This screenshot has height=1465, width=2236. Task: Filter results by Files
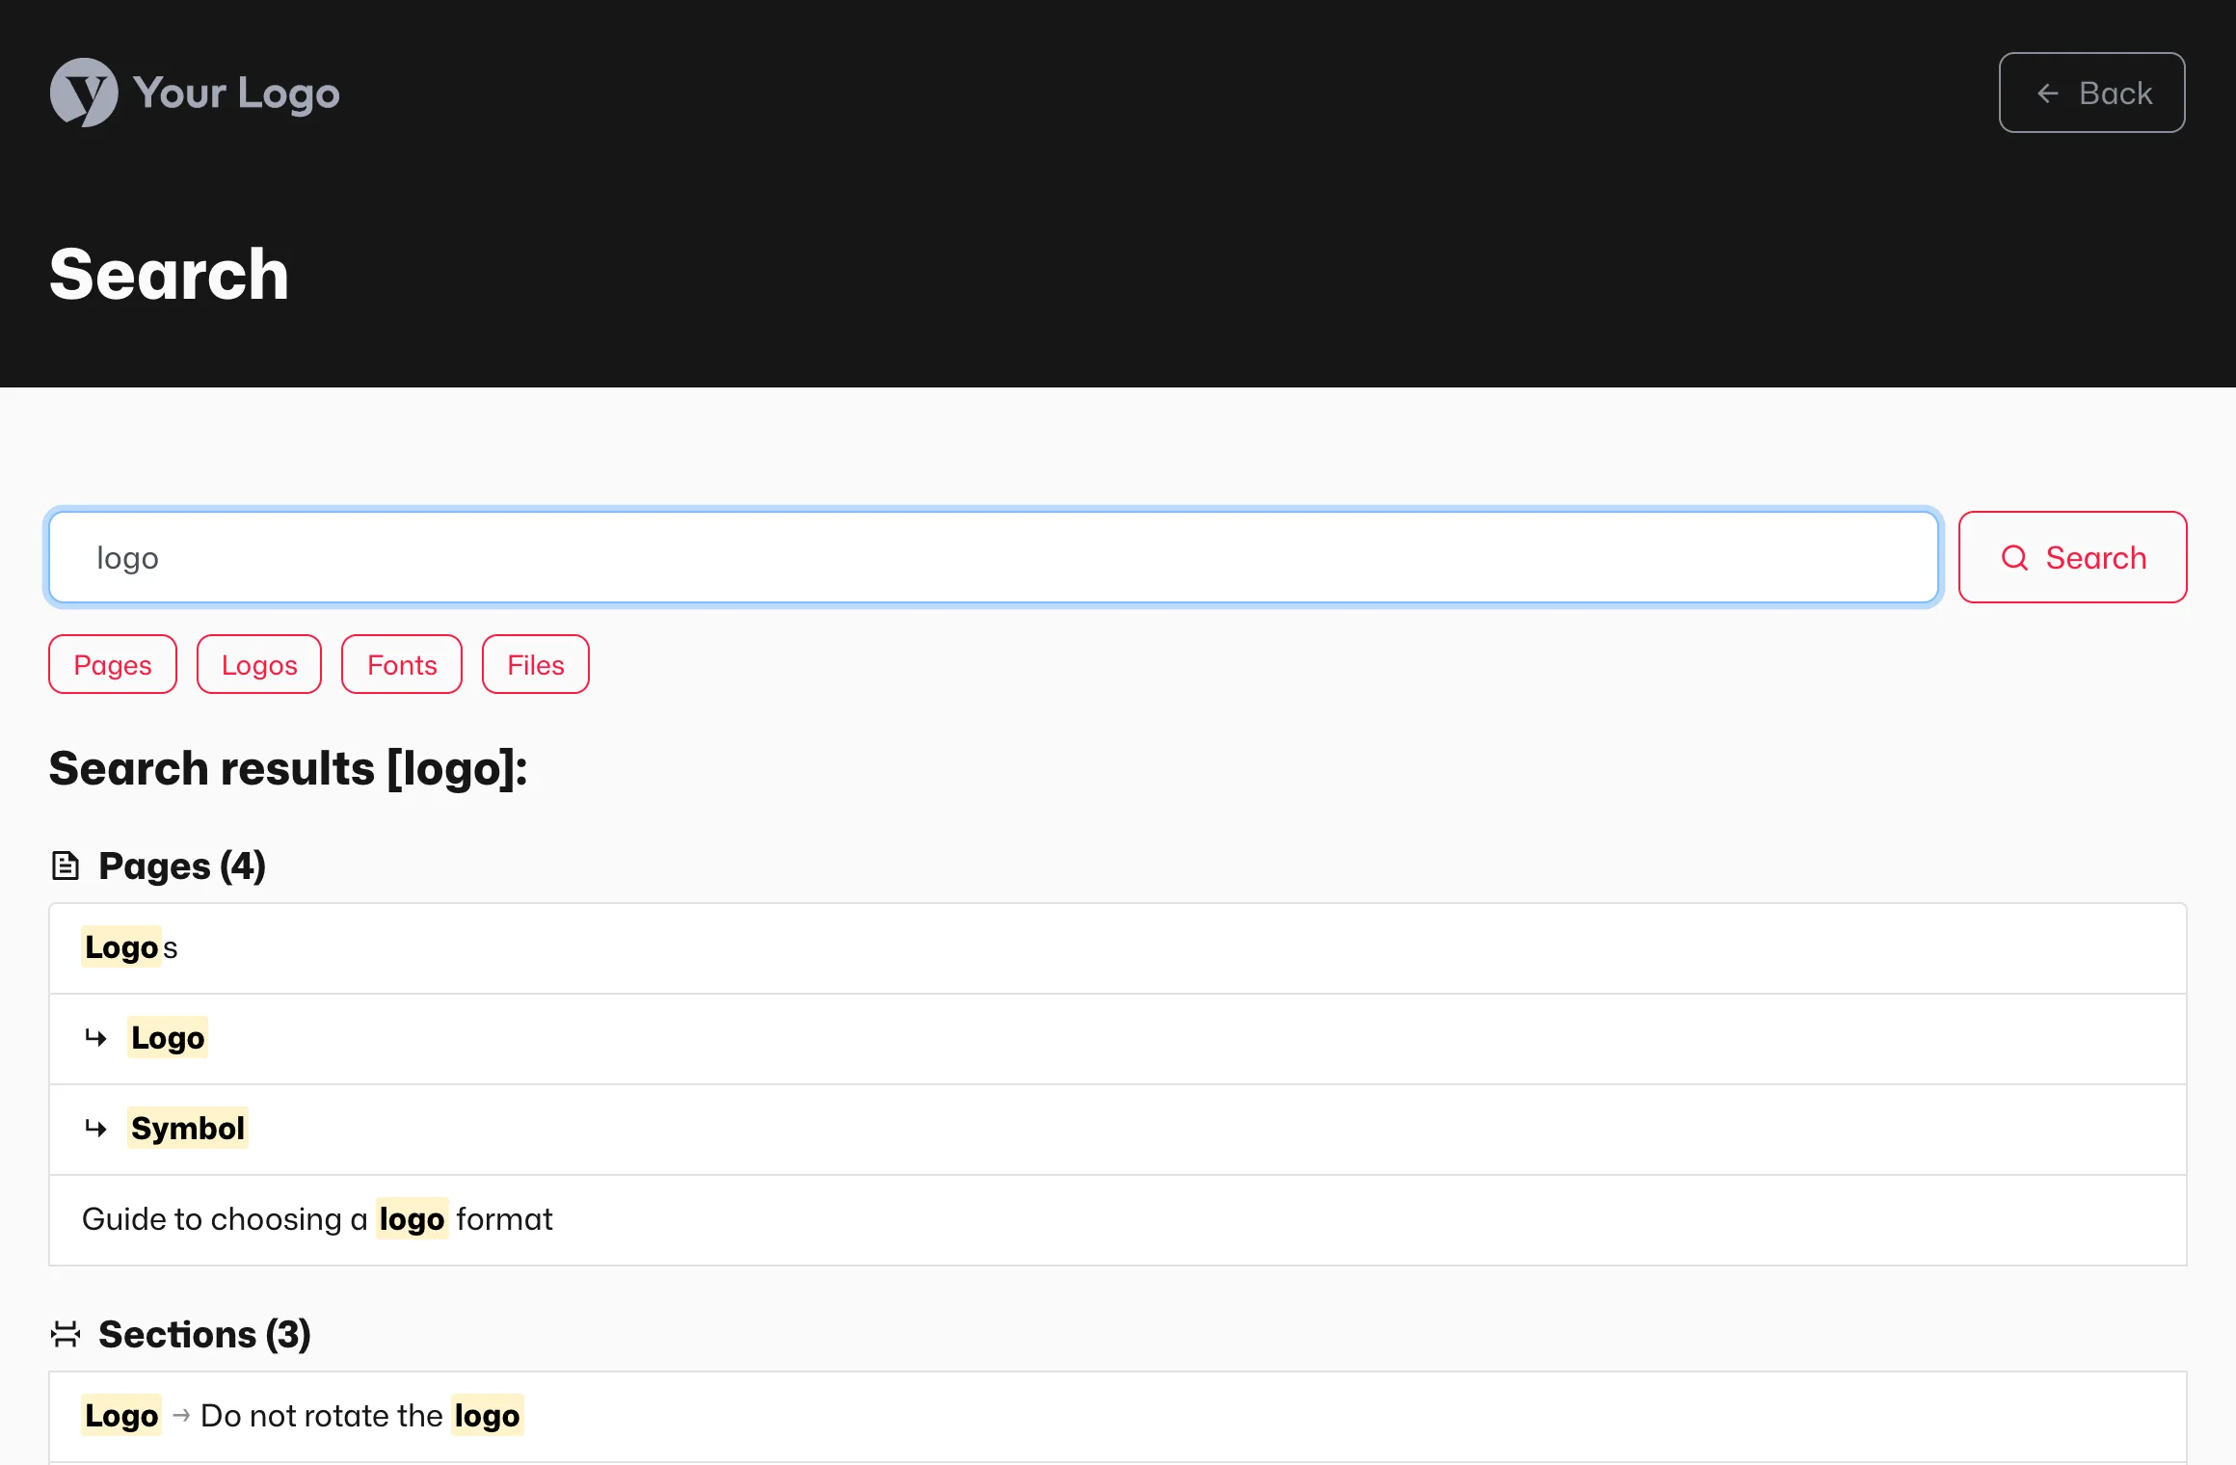[536, 664]
